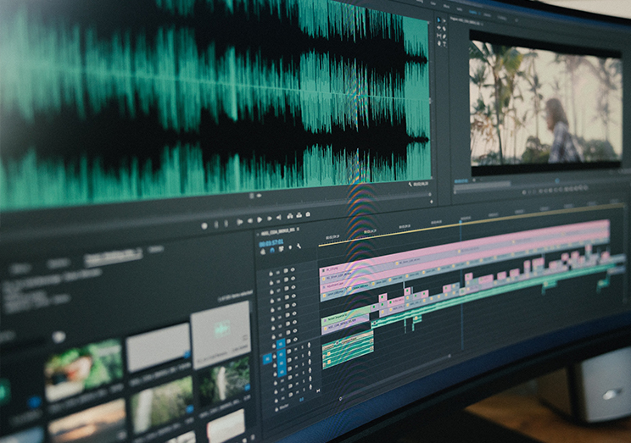The image size is (631, 443).
Task: Toggle the blue highlighted audio track target button
Action: click(267, 359)
